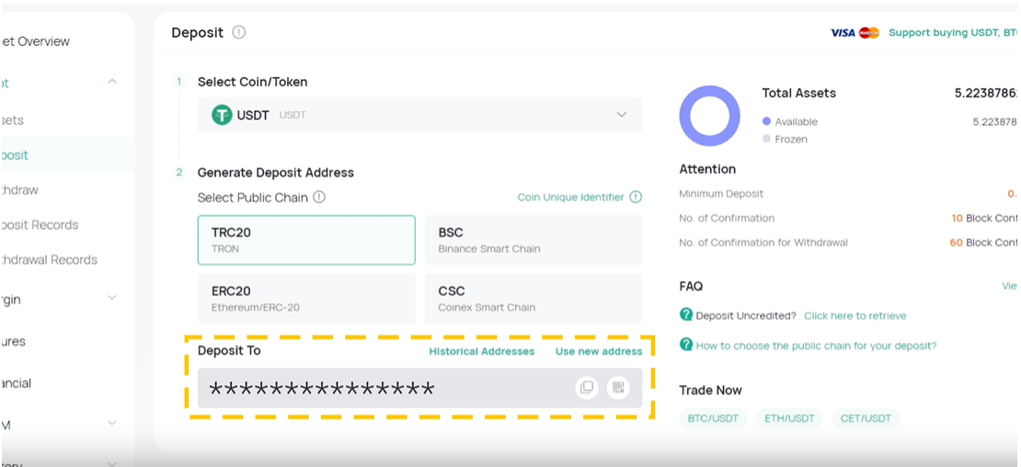Screen dimensions: 1021x467
Task: Click the info icon beside Deposit title
Action: (239, 32)
